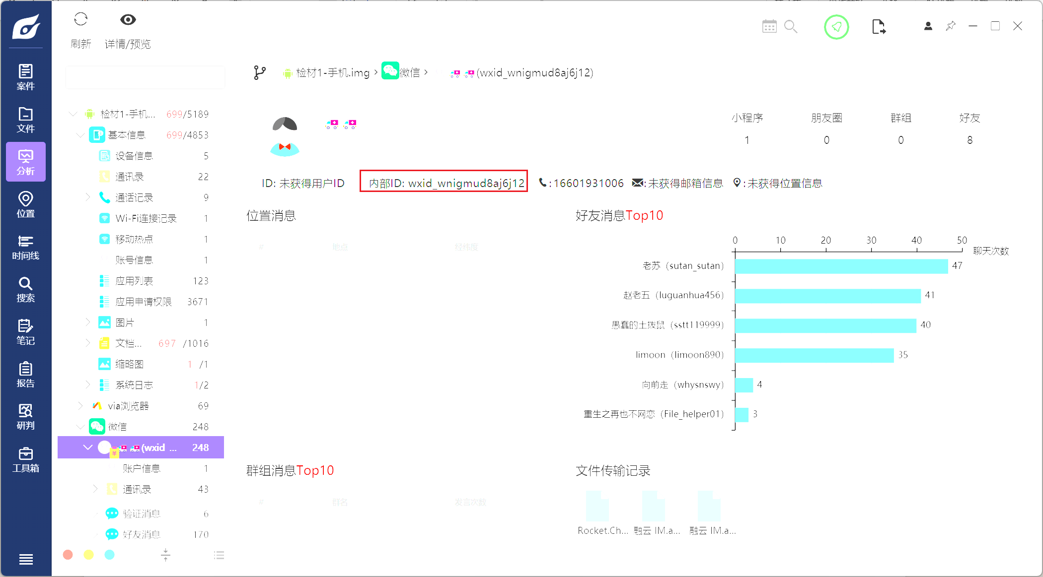Click the tree search input field
1043x577 pixels.
click(145, 78)
